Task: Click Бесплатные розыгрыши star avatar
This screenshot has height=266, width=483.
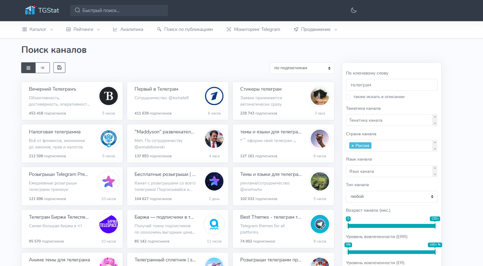Action: click(x=214, y=181)
